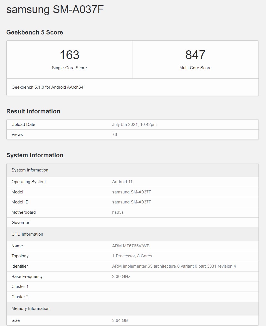This screenshot has height=326, width=266.
Task: Click the samsung SM-A037F page title
Action: pos(55,9)
